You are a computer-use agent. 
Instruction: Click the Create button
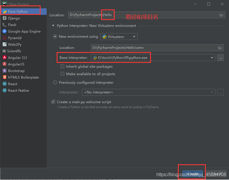(x=192, y=174)
